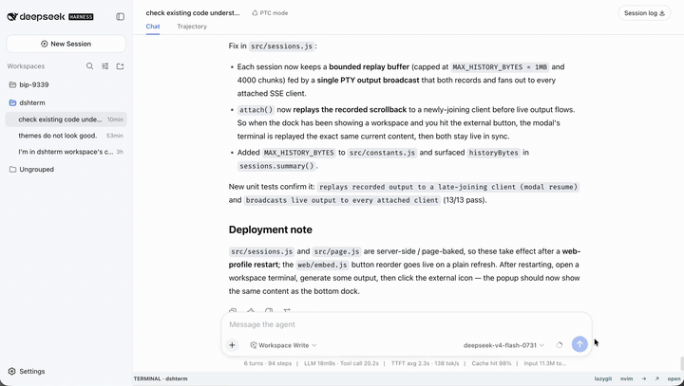The width and height of the screenshot is (684, 386).
Task: Click the bip-9339 folder icon
Action: click(x=12, y=84)
